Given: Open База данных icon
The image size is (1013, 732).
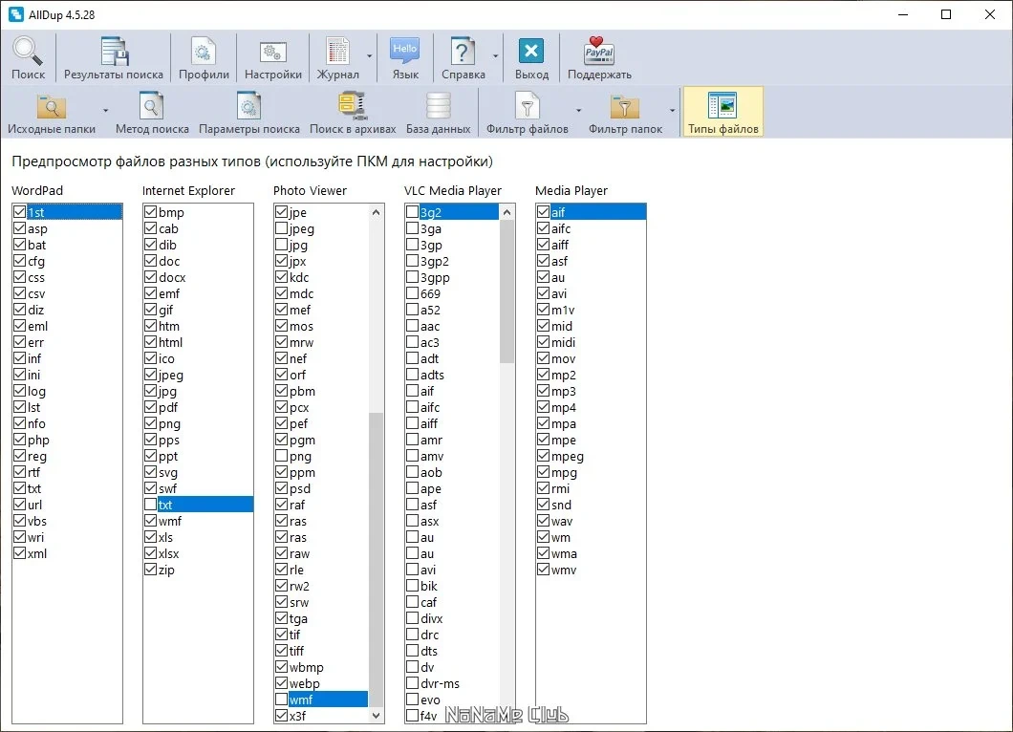Looking at the screenshot, I should pos(438,113).
